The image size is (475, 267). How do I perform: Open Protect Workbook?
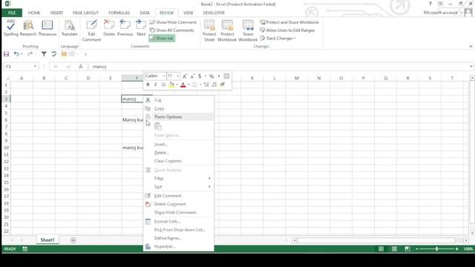pos(227,30)
